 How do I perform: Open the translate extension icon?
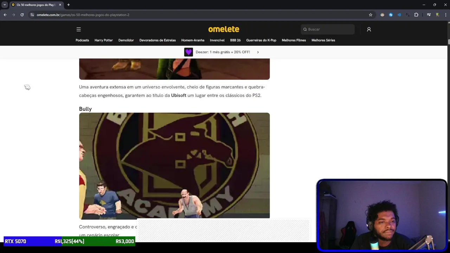click(408, 15)
